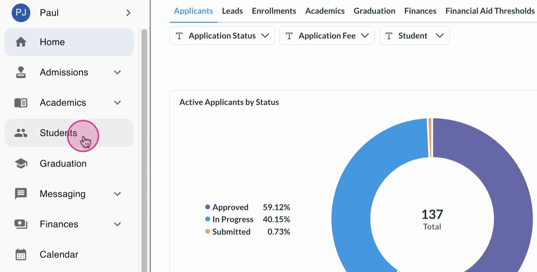Click the Finances money icon
537x272 pixels.
[21, 224]
